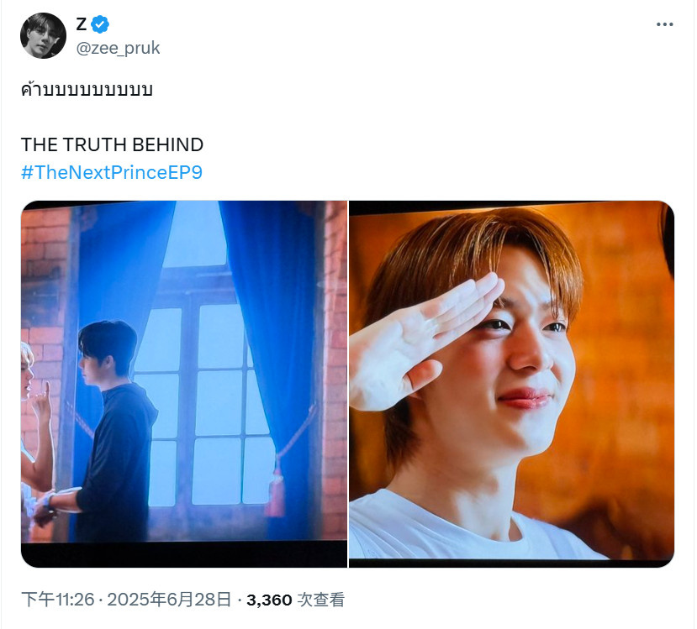The height and width of the screenshot is (629, 697).
Task: Click the 下午11:26 timestamp link
Action: 58,600
